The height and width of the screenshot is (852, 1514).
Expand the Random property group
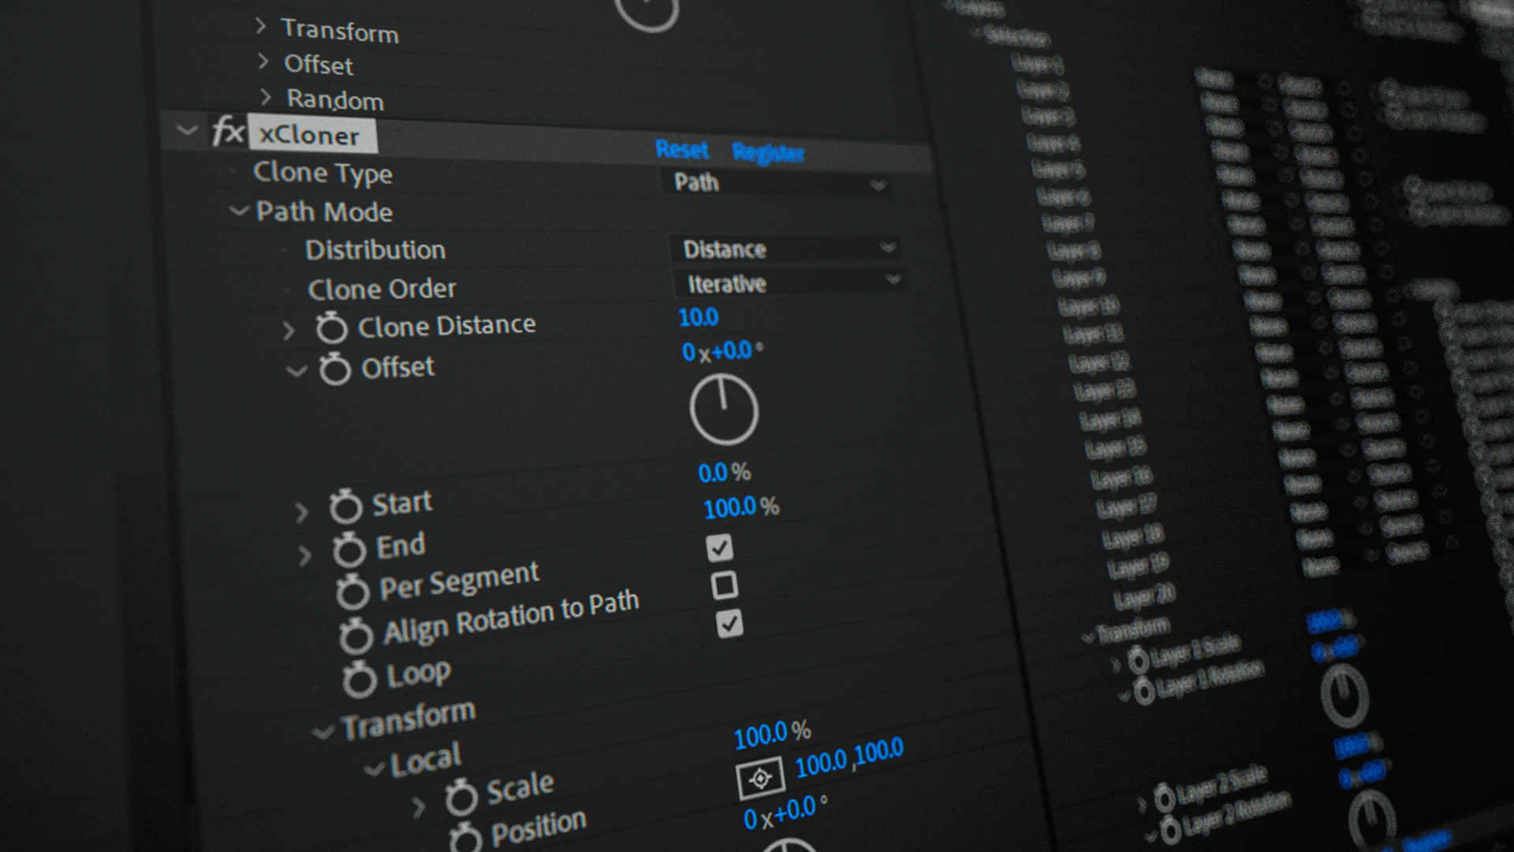click(x=266, y=97)
